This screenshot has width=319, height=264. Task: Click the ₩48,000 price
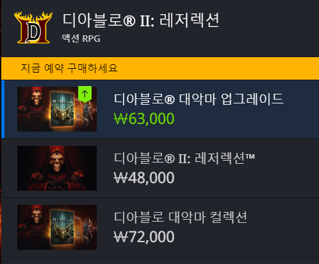[144, 177]
